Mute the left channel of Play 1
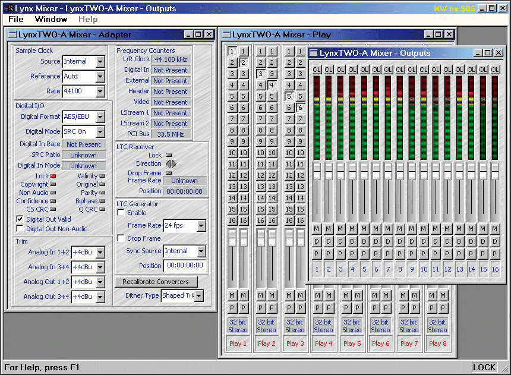 (232, 295)
